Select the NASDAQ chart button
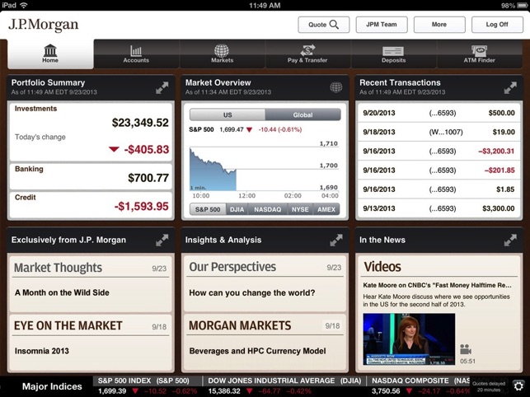This screenshot has width=530, height=397. 268,209
